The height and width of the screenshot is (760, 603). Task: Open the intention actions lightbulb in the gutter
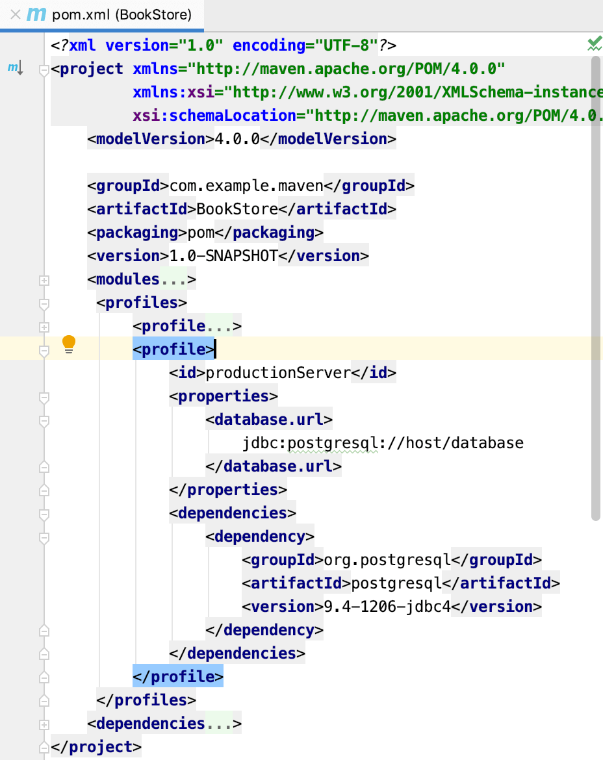point(70,343)
